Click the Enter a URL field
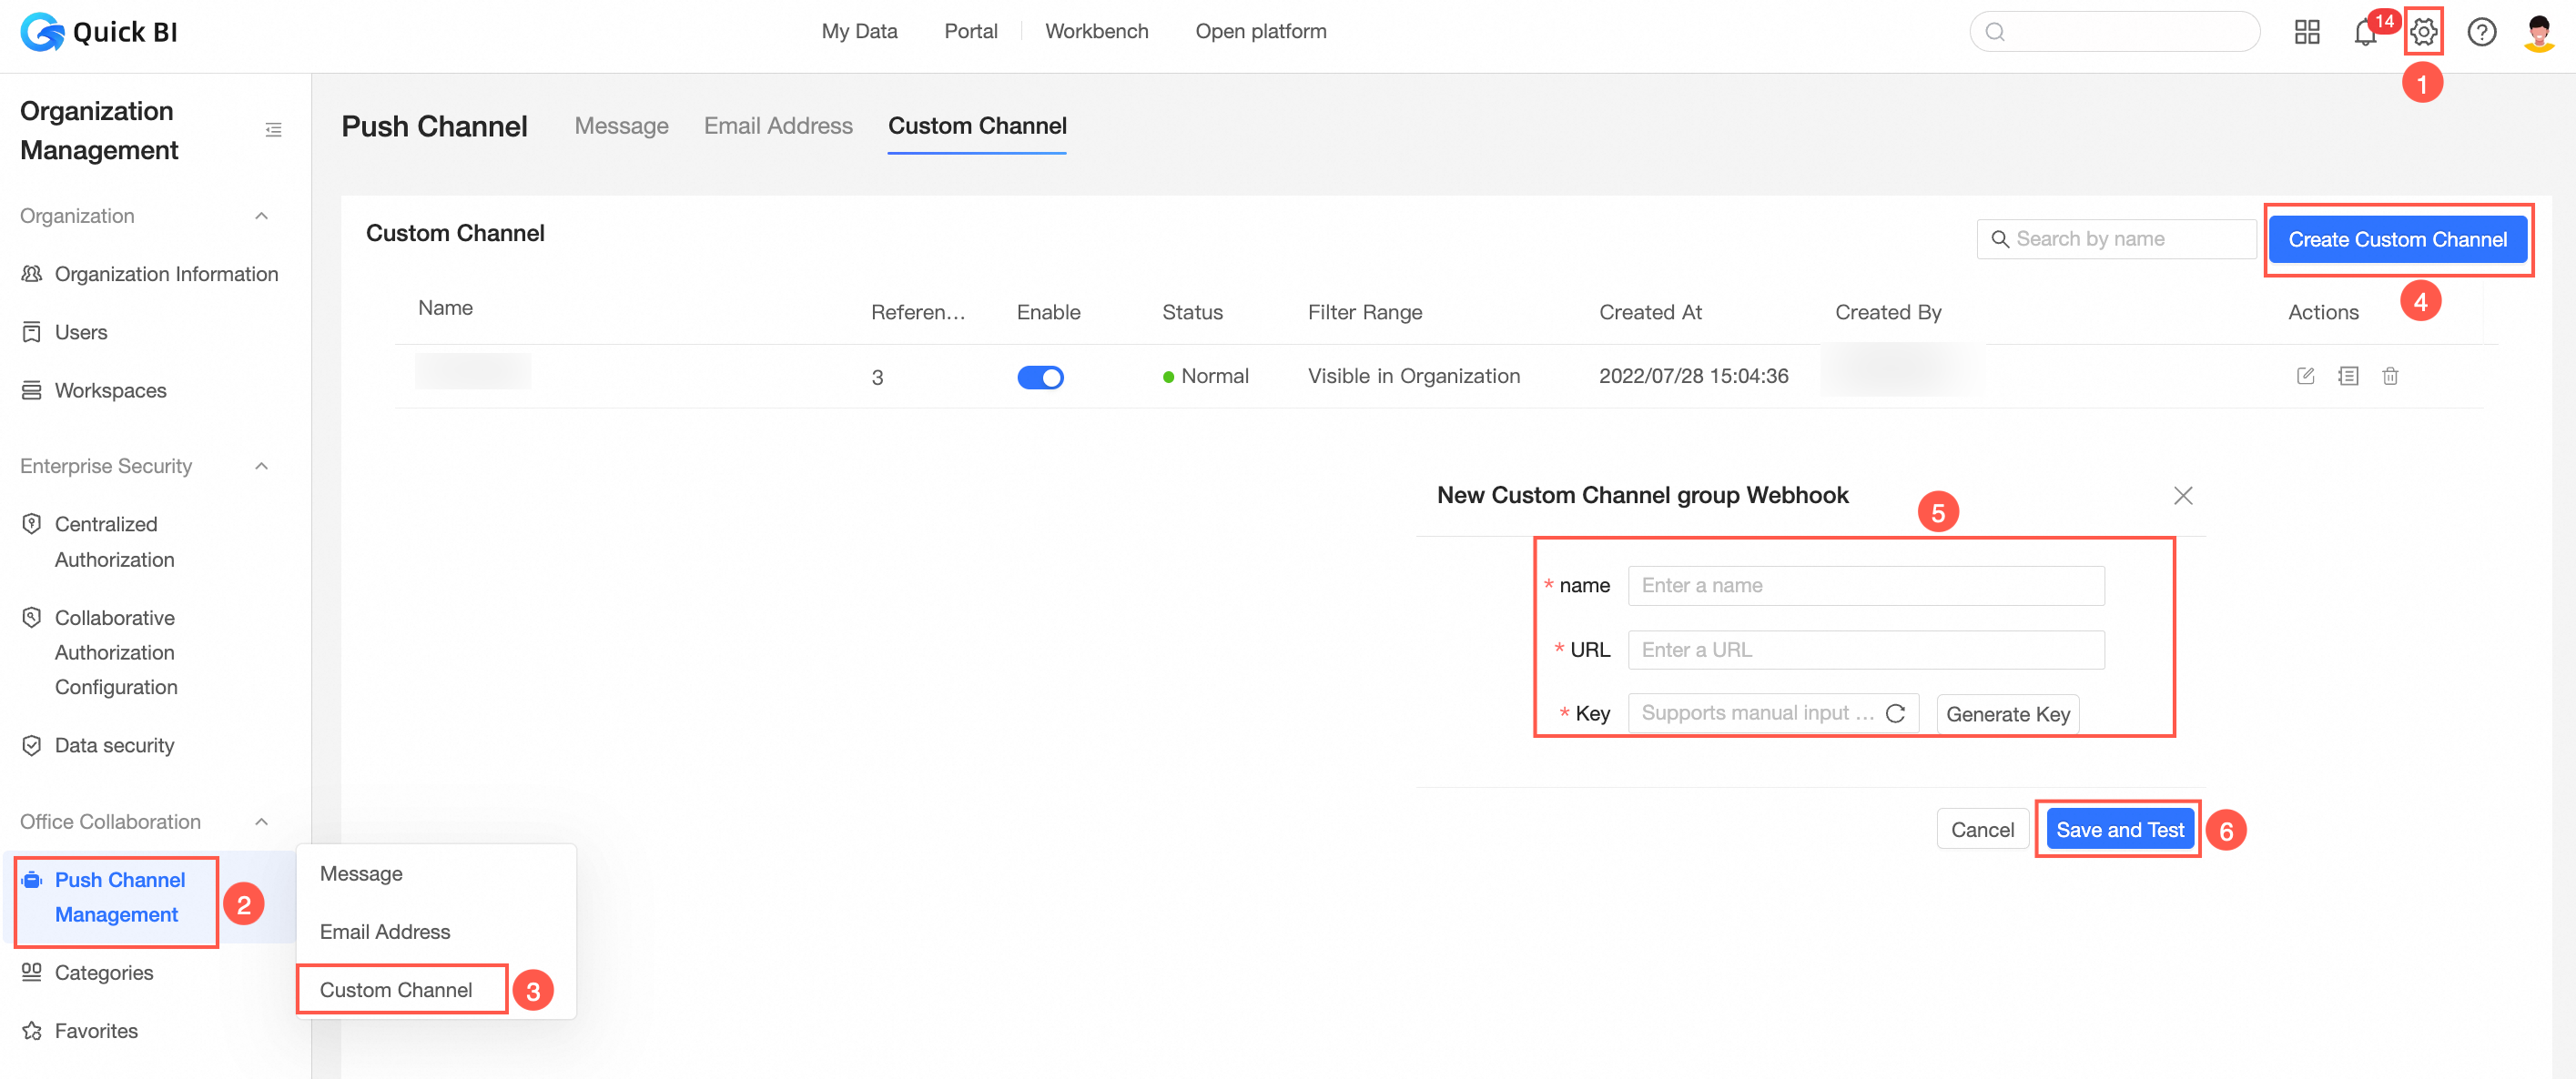This screenshot has height=1079, width=2576. point(1865,650)
